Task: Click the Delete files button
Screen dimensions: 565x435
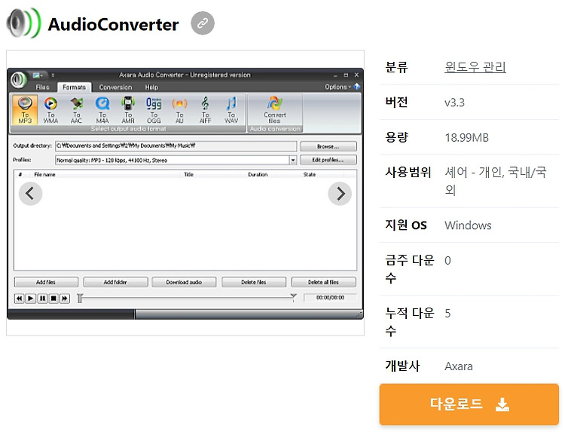Action: (x=254, y=282)
